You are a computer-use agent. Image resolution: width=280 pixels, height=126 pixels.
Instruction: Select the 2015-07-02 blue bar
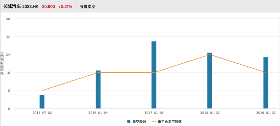tap(42, 102)
